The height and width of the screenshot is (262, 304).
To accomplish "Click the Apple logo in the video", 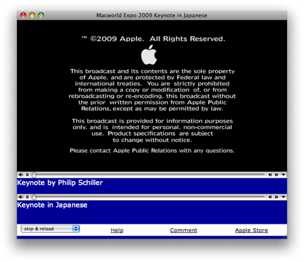I will (x=149, y=54).
